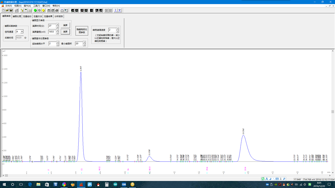Switch to the 谱图处理 tab
This screenshot has height=188, width=335.
coord(17,16)
